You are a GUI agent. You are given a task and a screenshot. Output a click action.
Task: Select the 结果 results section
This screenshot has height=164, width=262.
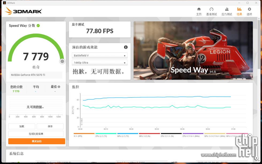tap(239, 11)
